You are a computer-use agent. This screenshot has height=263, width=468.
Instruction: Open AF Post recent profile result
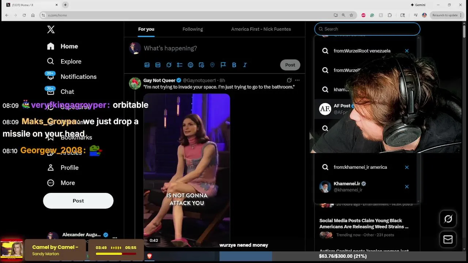335,109
